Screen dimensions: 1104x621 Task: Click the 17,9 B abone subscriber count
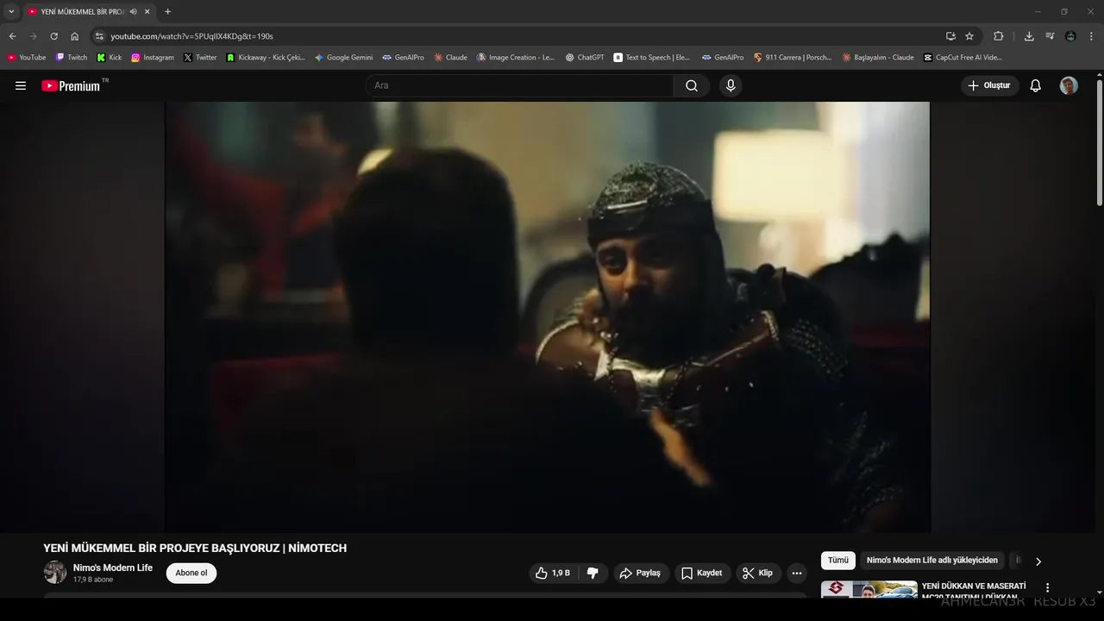(x=93, y=580)
